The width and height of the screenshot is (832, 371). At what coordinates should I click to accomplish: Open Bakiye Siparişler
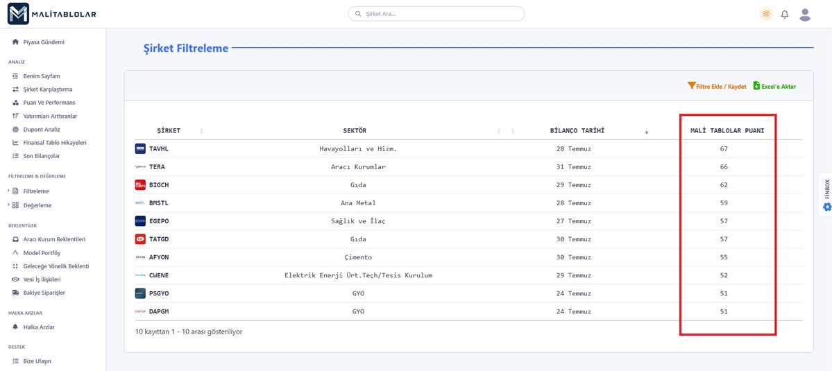click(44, 293)
